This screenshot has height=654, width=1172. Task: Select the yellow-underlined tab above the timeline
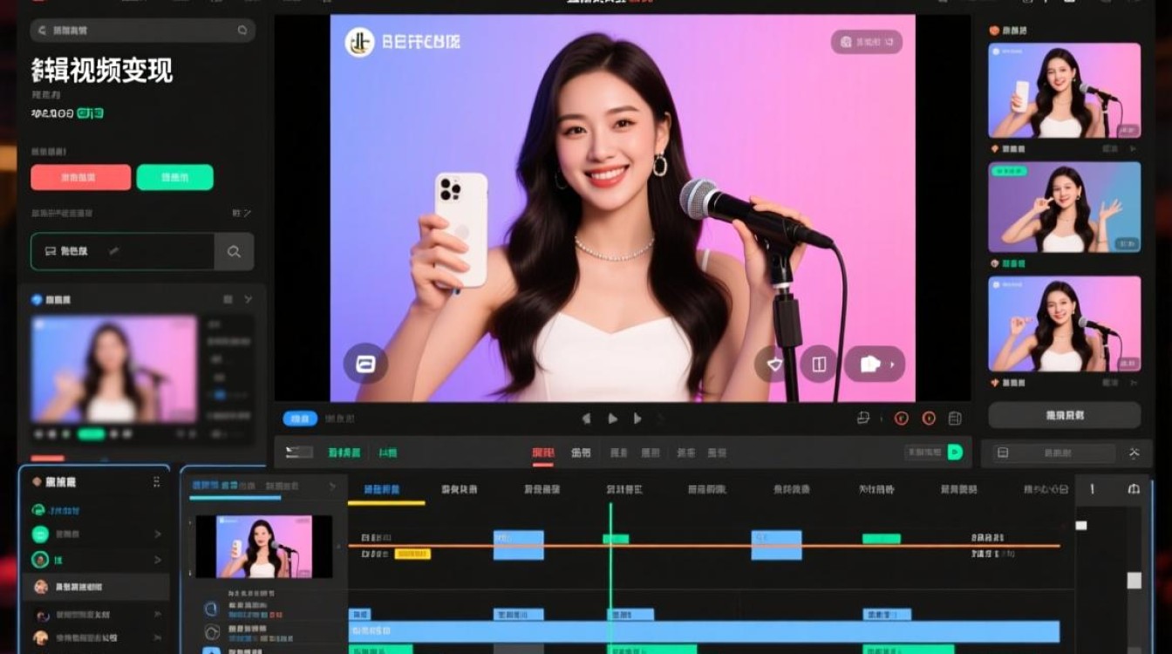pos(382,490)
